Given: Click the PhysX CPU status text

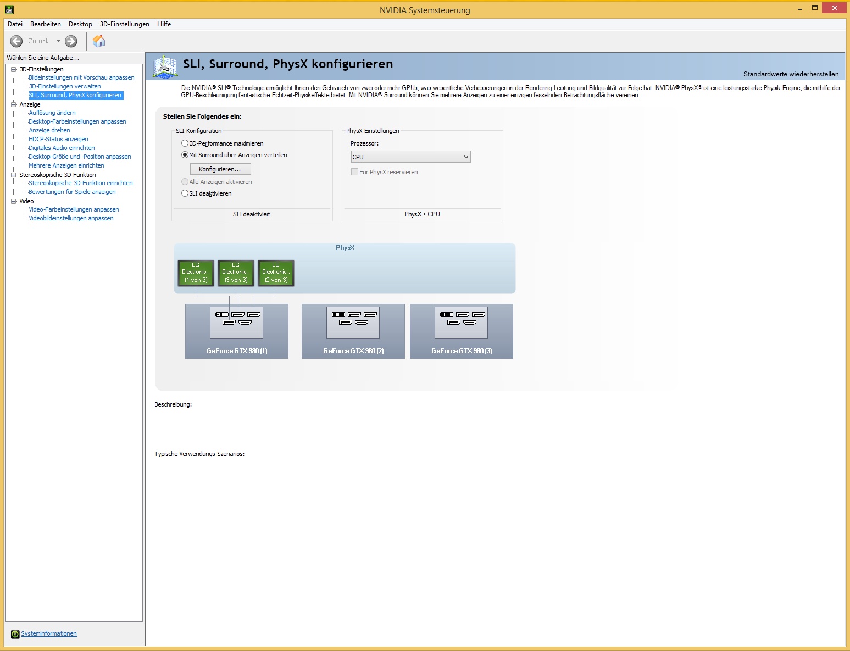Looking at the screenshot, I should point(422,214).
